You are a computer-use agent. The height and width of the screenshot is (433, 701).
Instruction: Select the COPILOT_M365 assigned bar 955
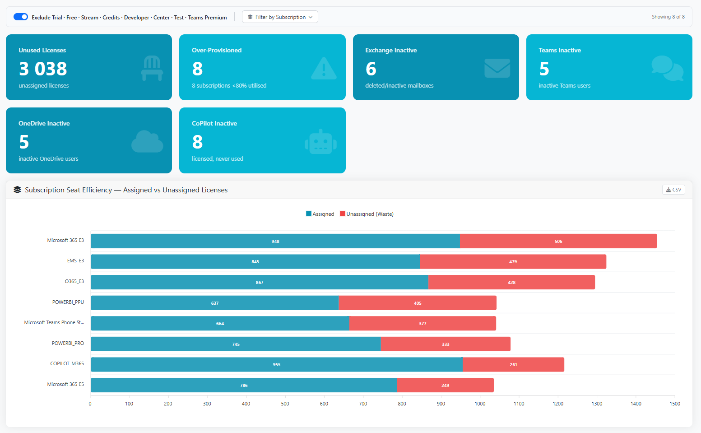[277, 364]
